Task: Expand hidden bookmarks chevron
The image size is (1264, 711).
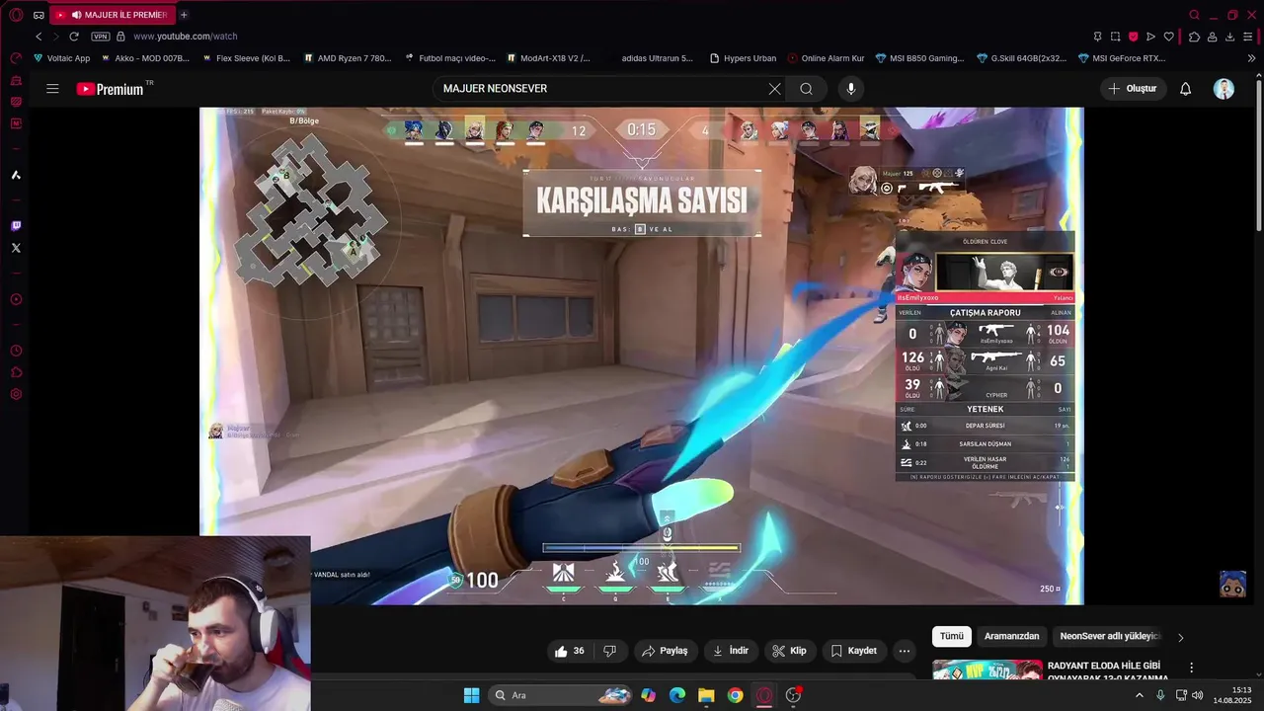Action: 1252,58
